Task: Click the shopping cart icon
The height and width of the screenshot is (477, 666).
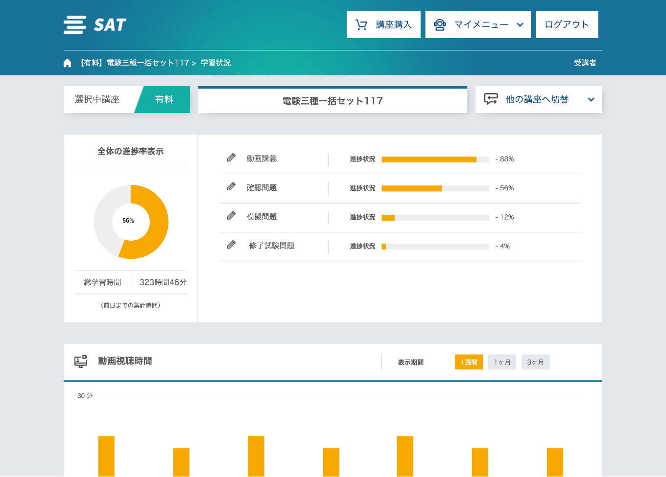Action: pos(361,25)
